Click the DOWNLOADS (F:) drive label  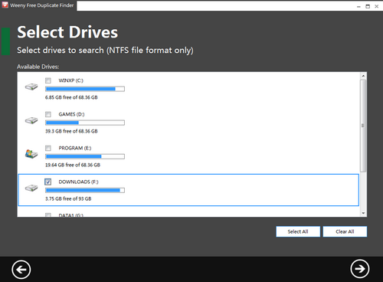(x=78, y=182)
